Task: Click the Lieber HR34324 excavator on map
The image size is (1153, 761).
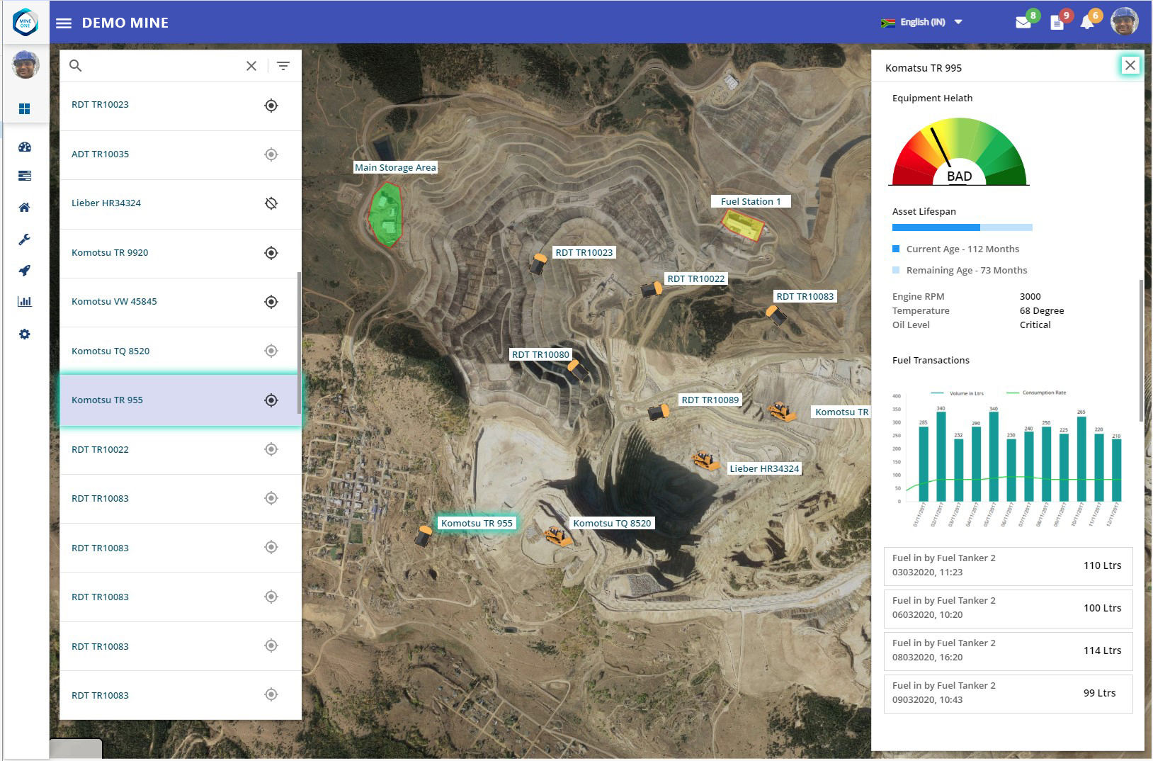Action: click(x=706, y=461)
